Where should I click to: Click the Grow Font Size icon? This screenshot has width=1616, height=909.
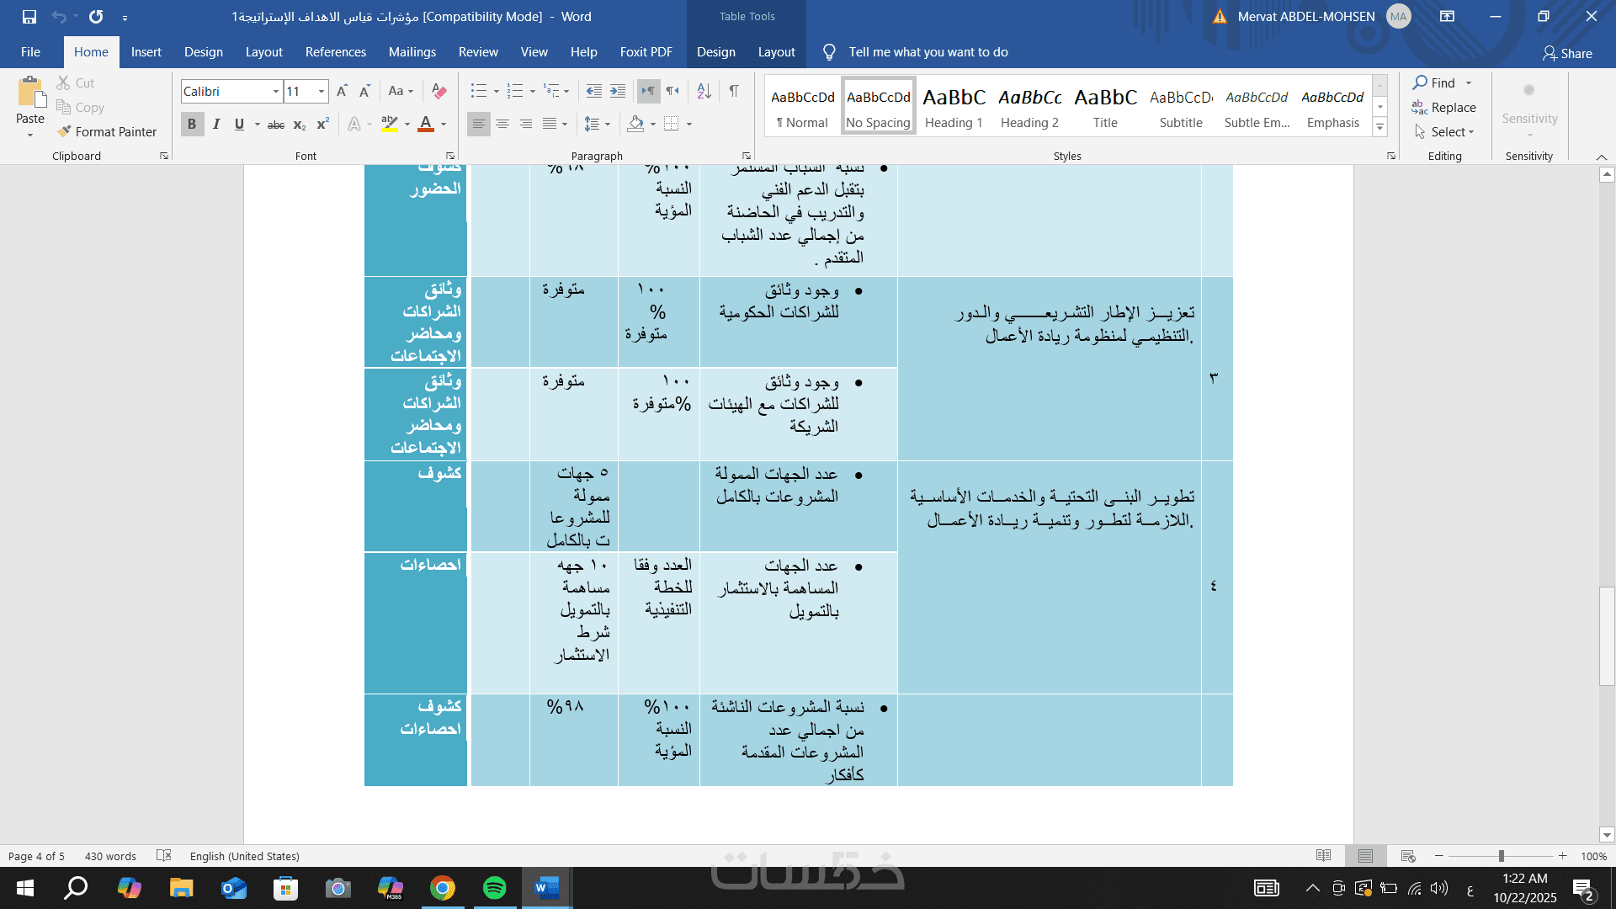pos(342,91)
